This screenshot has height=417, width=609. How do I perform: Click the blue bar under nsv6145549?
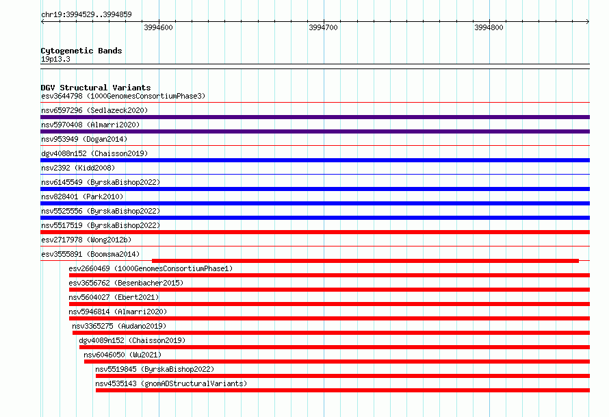coord(315,189)
